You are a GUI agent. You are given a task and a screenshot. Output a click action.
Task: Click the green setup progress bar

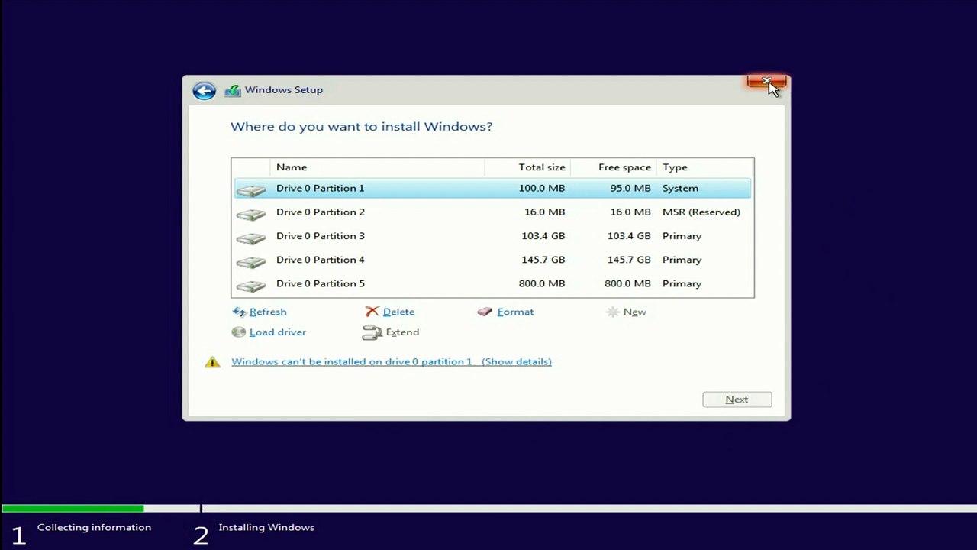pyautogui.click(x=73, y=508)
